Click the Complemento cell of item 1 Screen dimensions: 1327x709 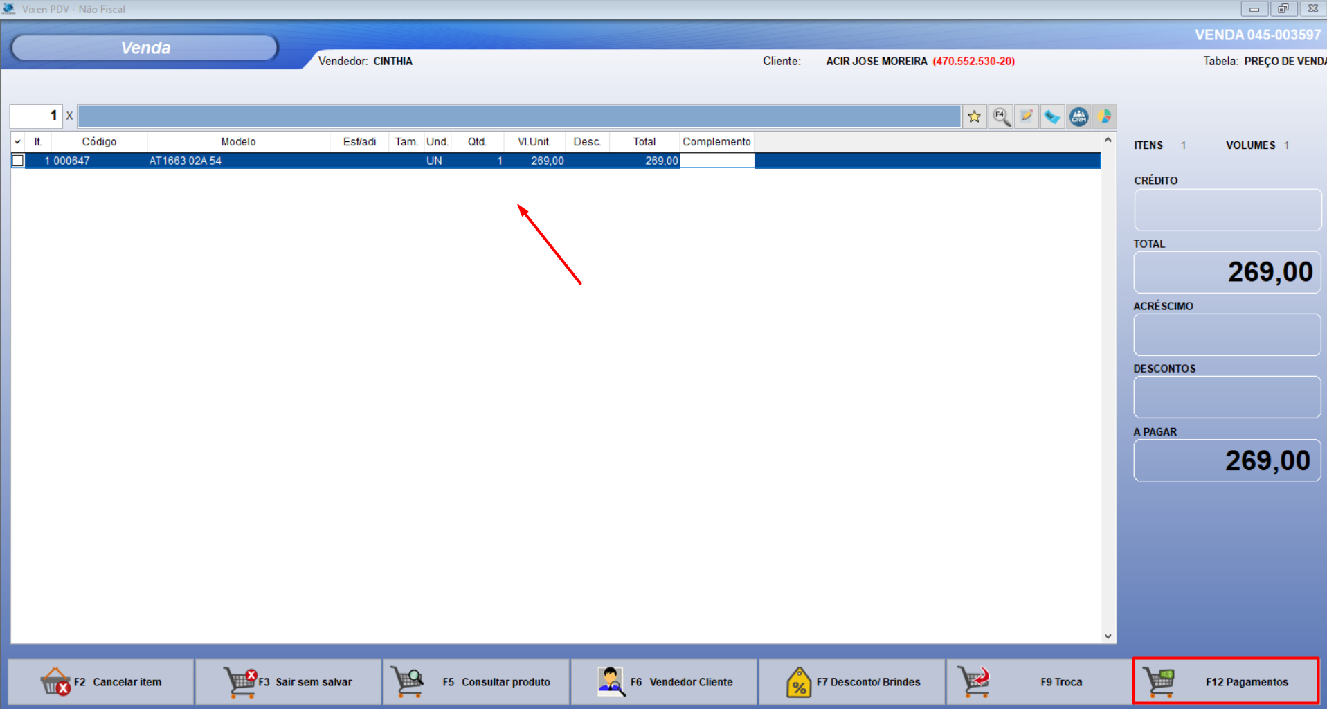(716, 161)
